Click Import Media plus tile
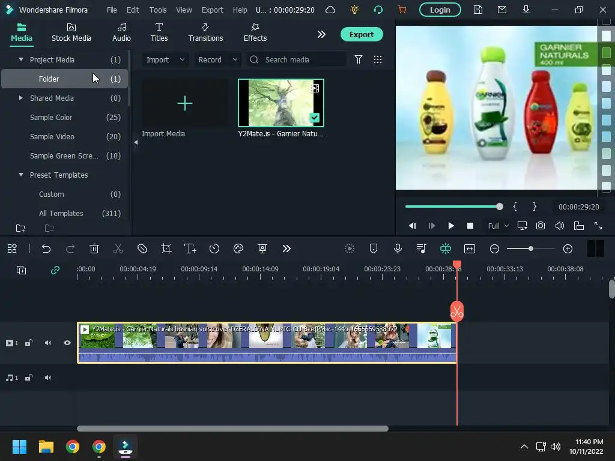This screenshot has width=615, height=461. click(x=185, y=103)
